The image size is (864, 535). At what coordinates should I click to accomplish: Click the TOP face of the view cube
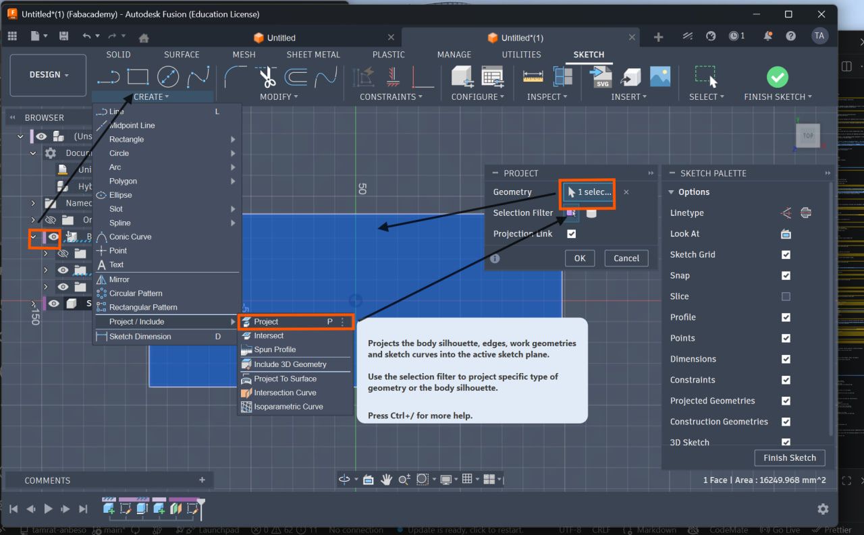[808, 136]
